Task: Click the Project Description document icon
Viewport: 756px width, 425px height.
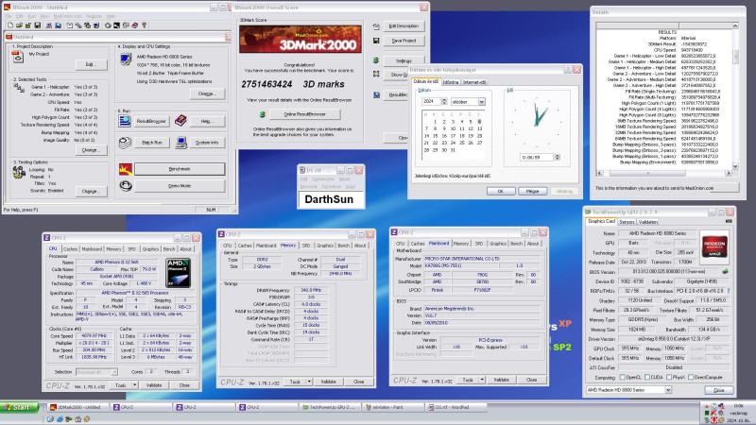Action: click(x=18, y=57)
